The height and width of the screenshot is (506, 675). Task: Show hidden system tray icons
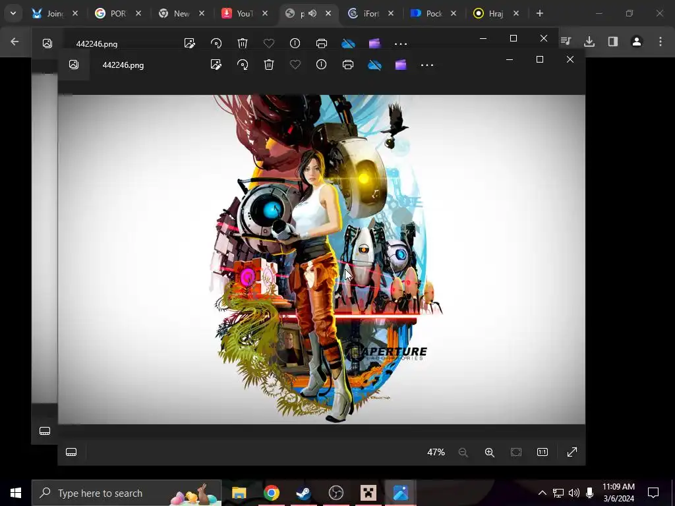pyautogui.click(x=542, y=493)
